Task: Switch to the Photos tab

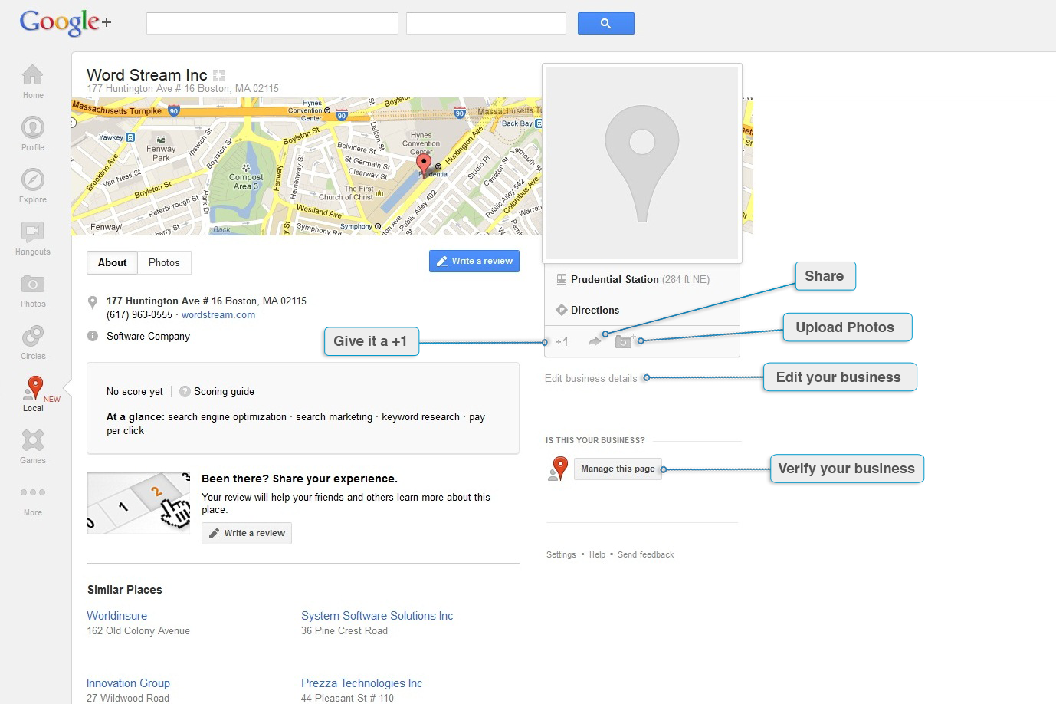Action: pyautogui.click(x=164, y=262)
